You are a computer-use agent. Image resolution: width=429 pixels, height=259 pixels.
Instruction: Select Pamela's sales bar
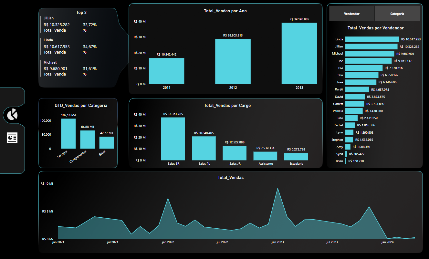(354, 111)
